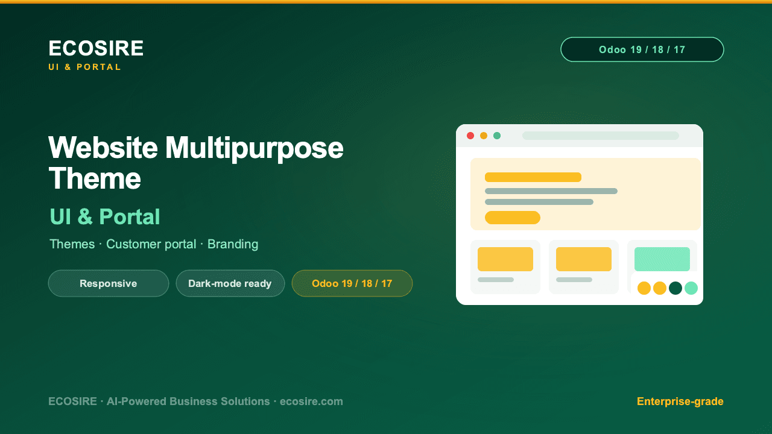
Task: Open the first yellow card thumbnail
Action: (505, 259)
